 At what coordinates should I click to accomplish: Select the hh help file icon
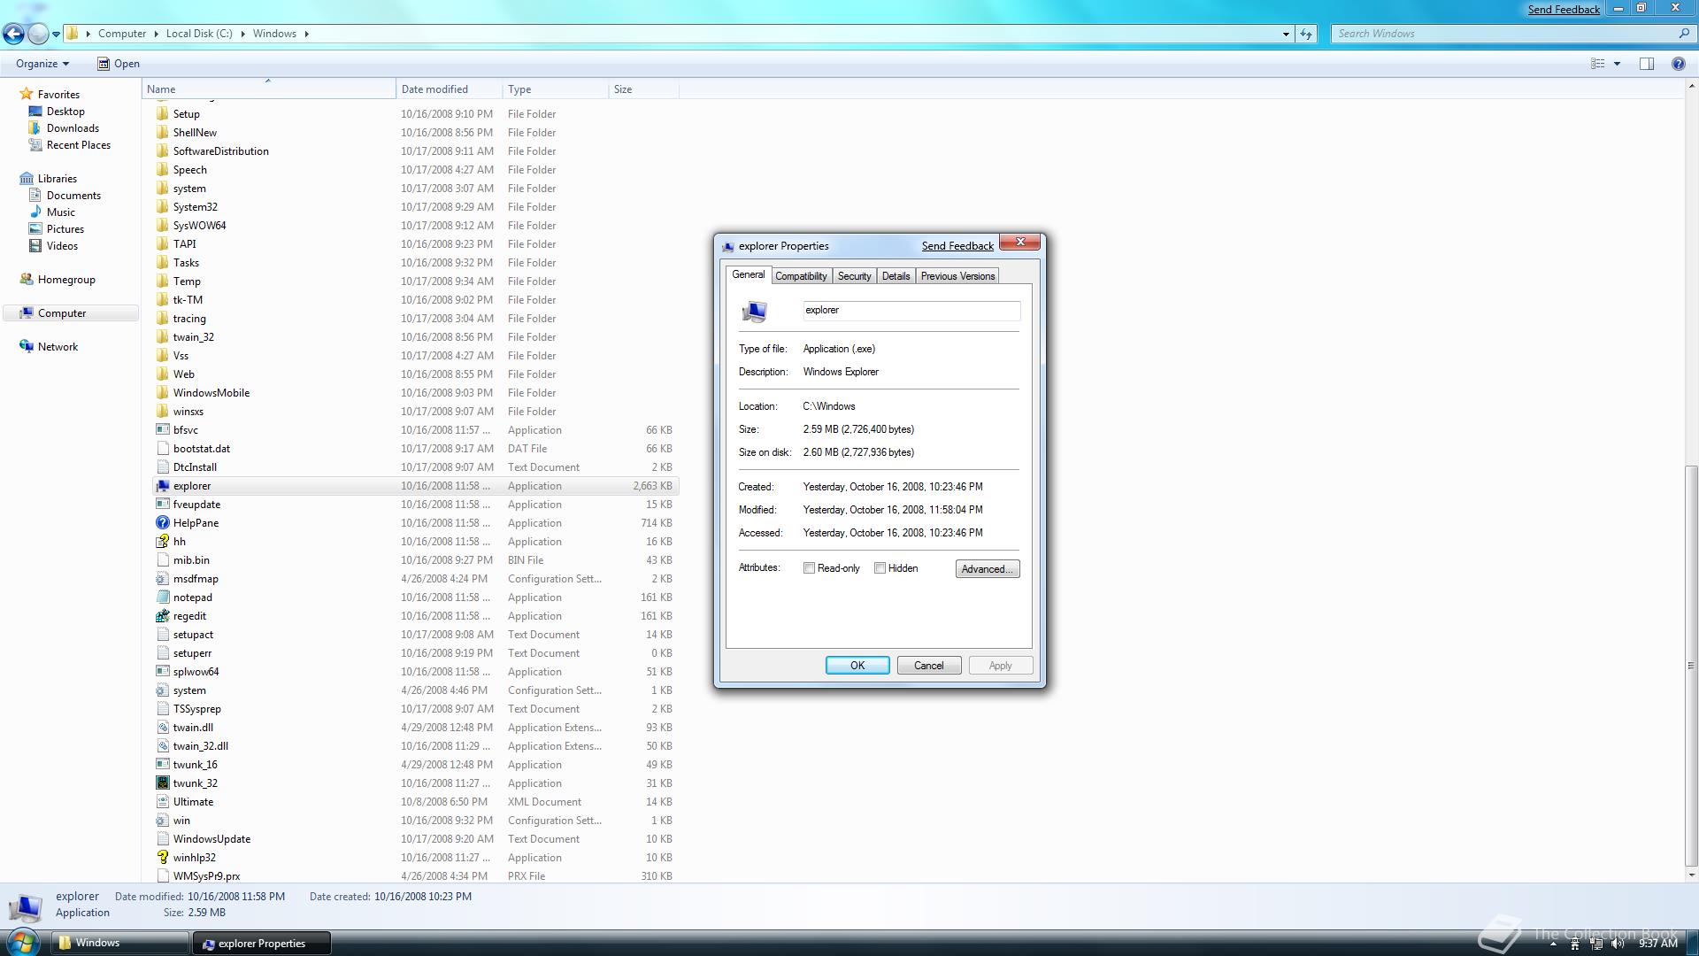pos(163,542)
